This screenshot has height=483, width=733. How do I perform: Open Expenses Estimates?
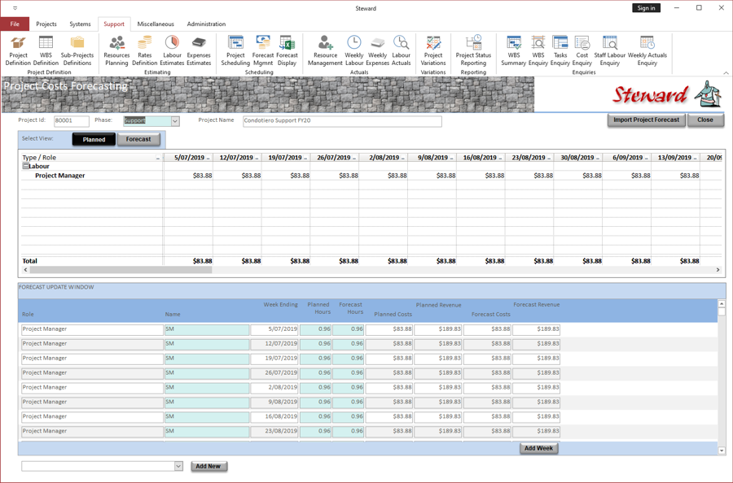[199, 51]
